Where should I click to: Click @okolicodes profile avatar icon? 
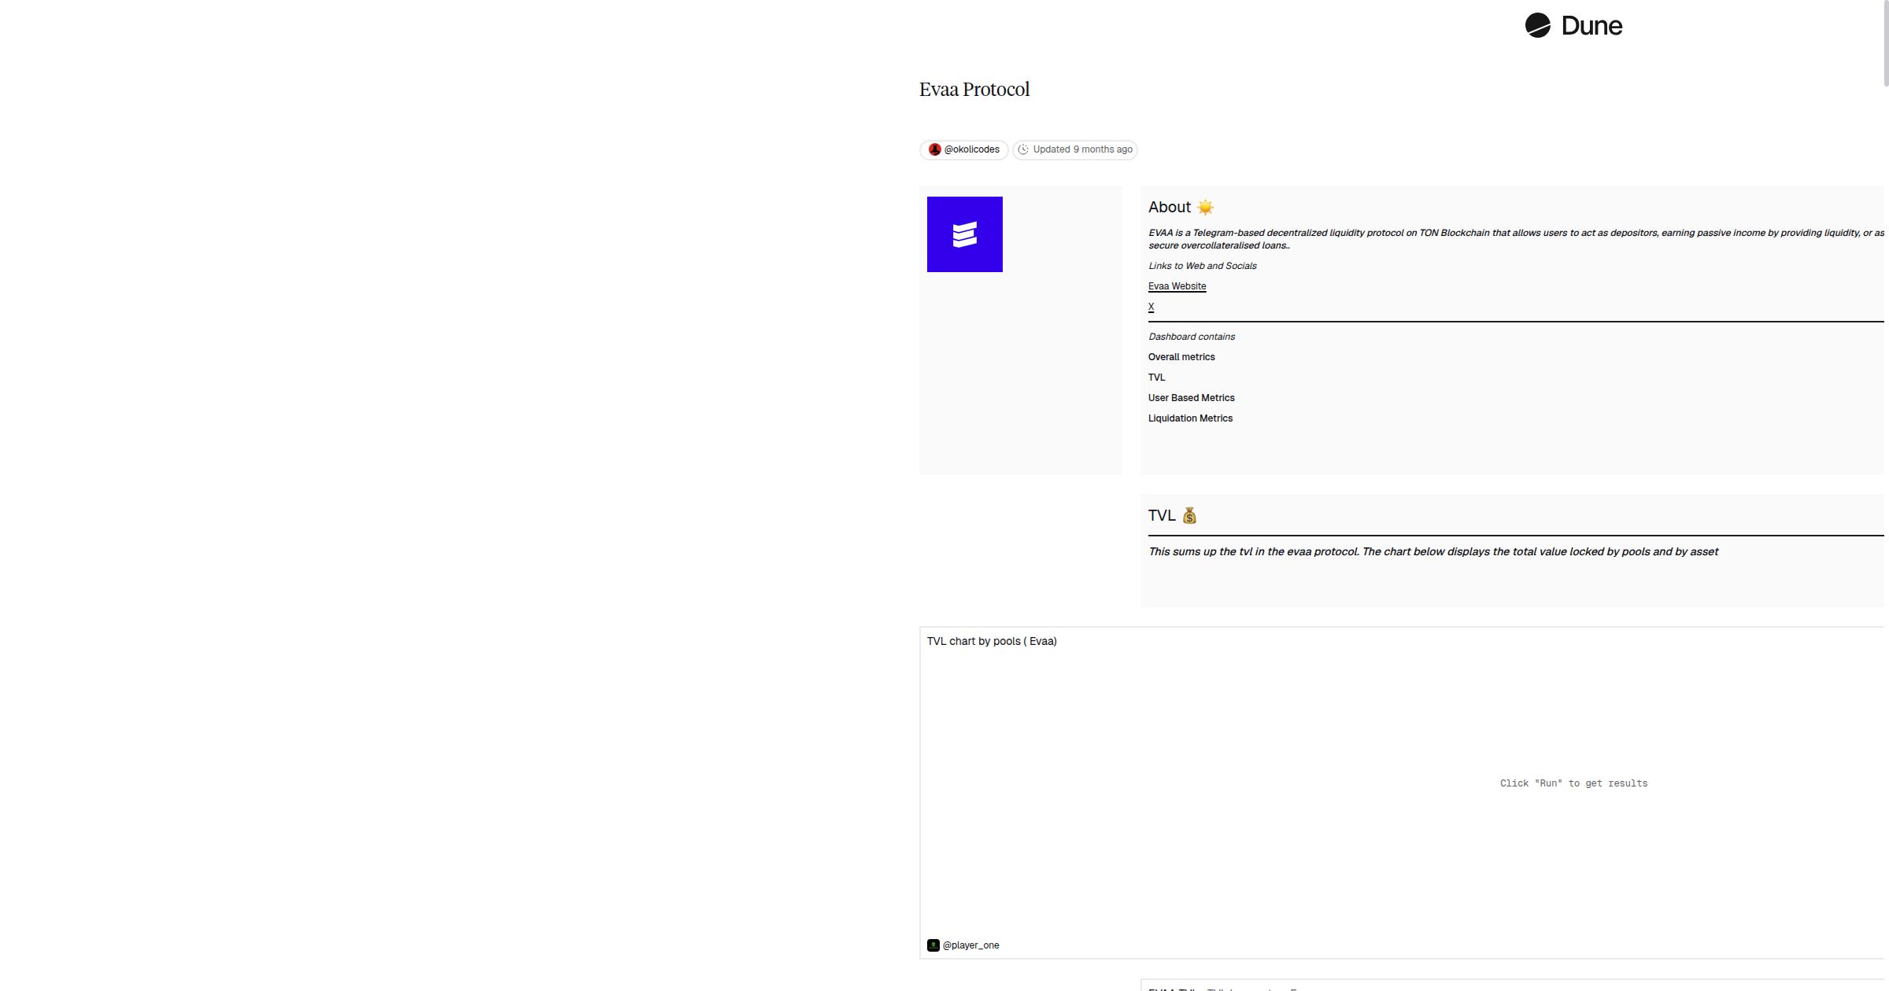tap(936, 149)
